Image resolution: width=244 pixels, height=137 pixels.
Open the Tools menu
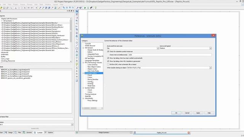coord(41,5)
